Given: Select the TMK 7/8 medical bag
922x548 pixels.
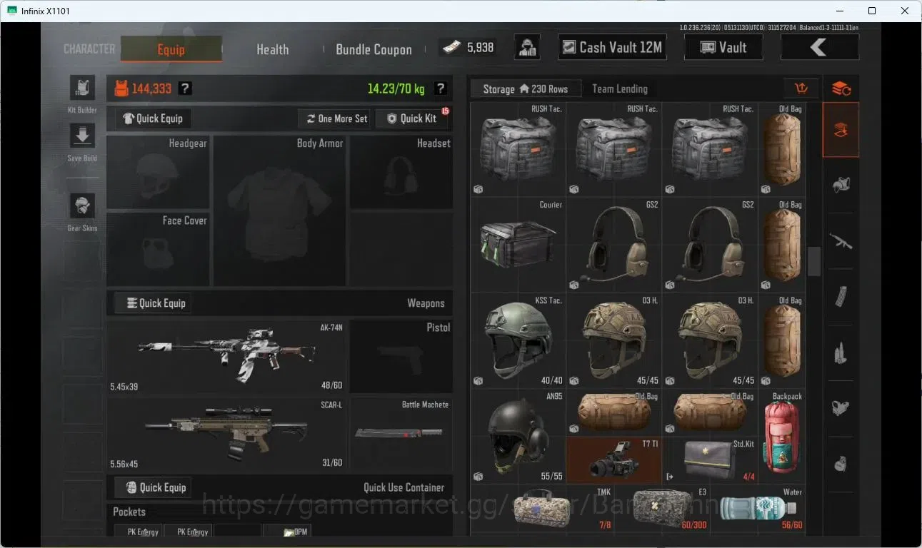Looking at the screenshot, I should click(x=542, y=509).
